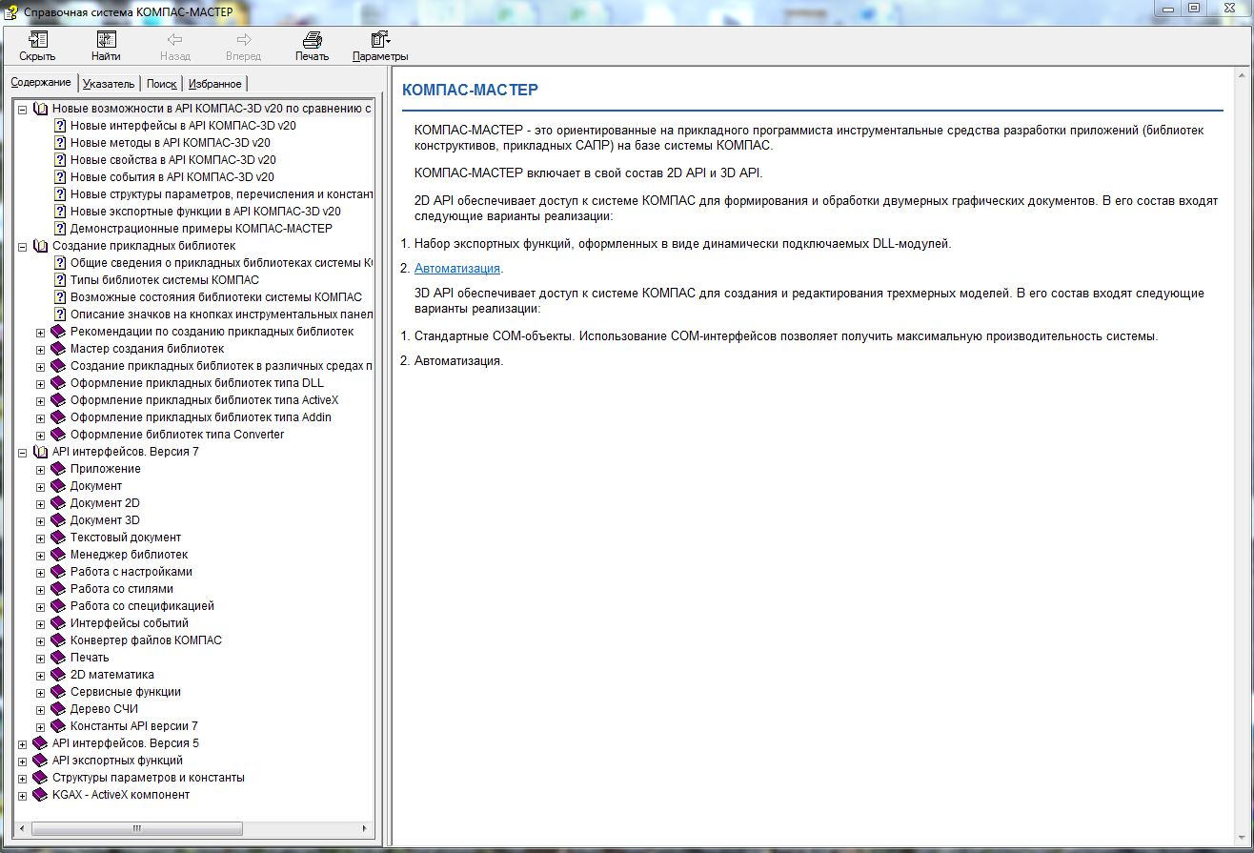The height and width of the screenshot is (853, 1254).
Task: Click the question icon beside Новые методы в API
Action: [x=60, y=143]
